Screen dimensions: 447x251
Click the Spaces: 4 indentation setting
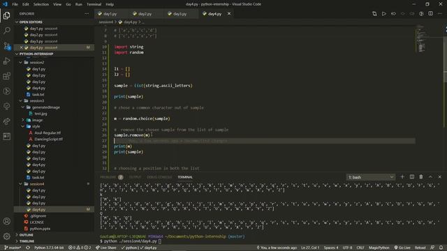[x=331, y=248]
